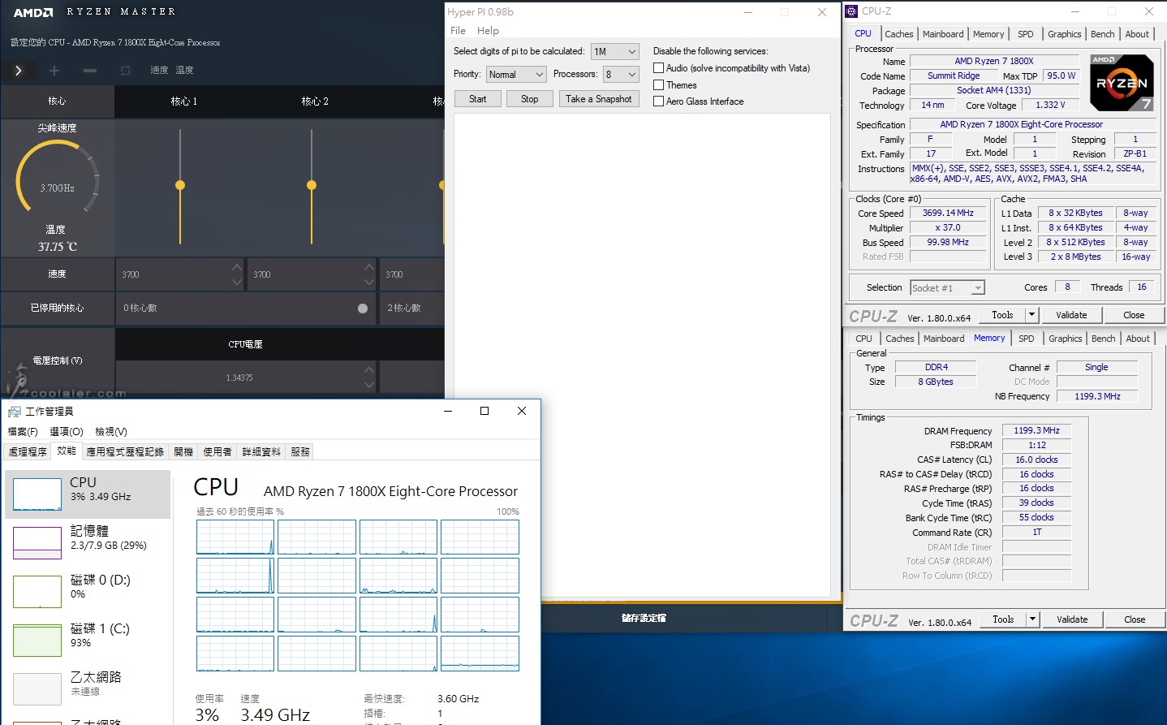Screen dimensions: 1167x725
Task: Decrease core 2 speed with down arrow
Action: point(369,282)
